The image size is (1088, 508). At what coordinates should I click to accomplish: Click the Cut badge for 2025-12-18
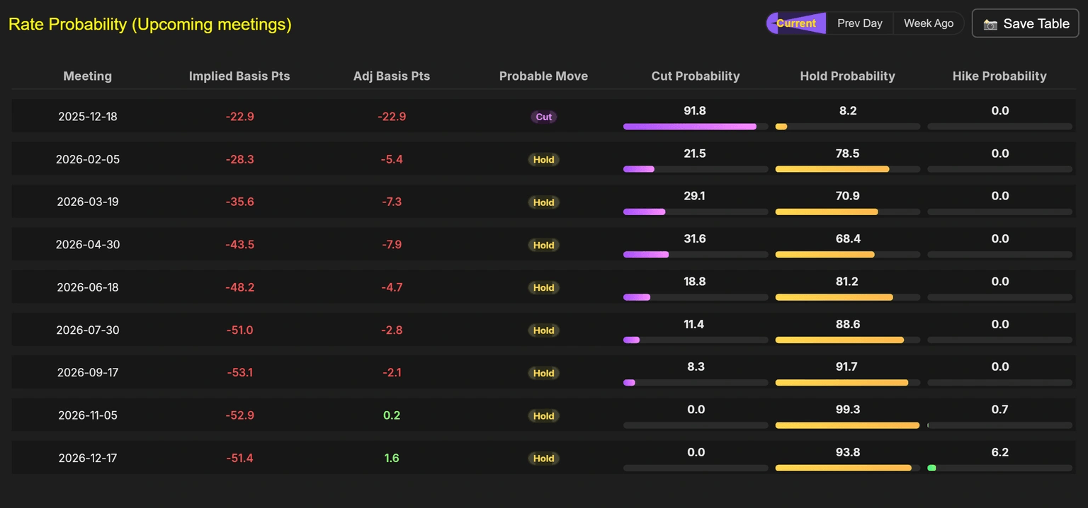coord(543,117)
